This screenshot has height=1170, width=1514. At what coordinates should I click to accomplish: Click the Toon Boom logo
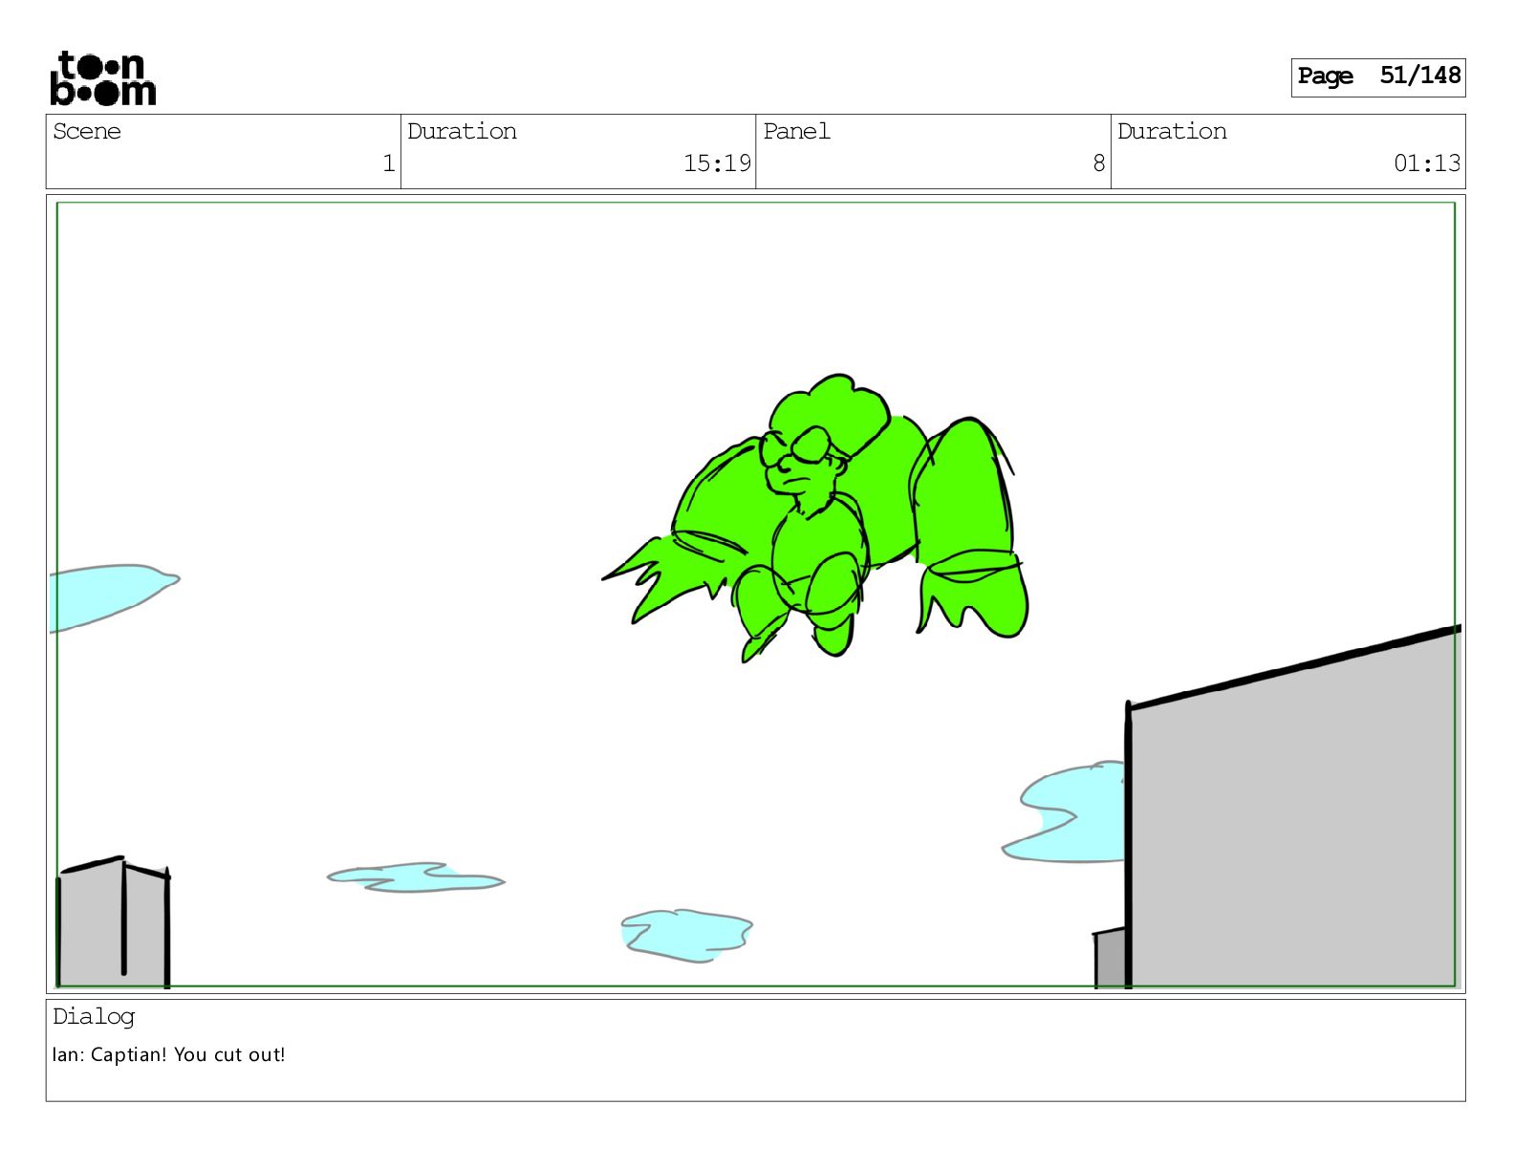[102, 78]
